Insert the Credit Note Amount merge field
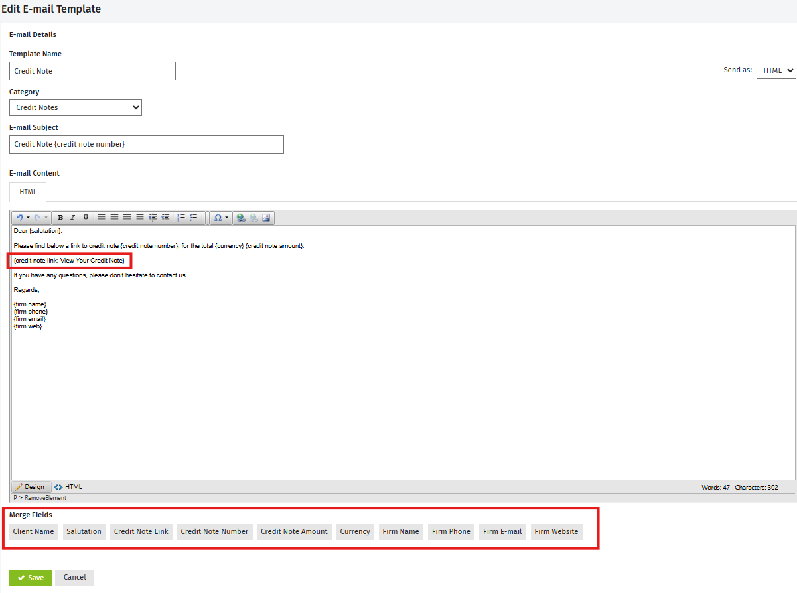This screenshot has height=593, width=797. (294, 531)
